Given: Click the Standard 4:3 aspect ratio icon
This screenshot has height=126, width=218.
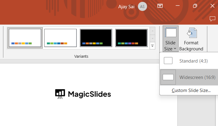Looking at the screenshot, I should point(168,61).
